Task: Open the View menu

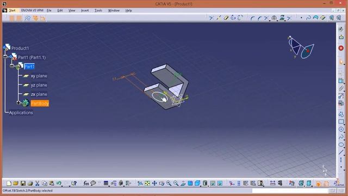Action: point(72,10)
